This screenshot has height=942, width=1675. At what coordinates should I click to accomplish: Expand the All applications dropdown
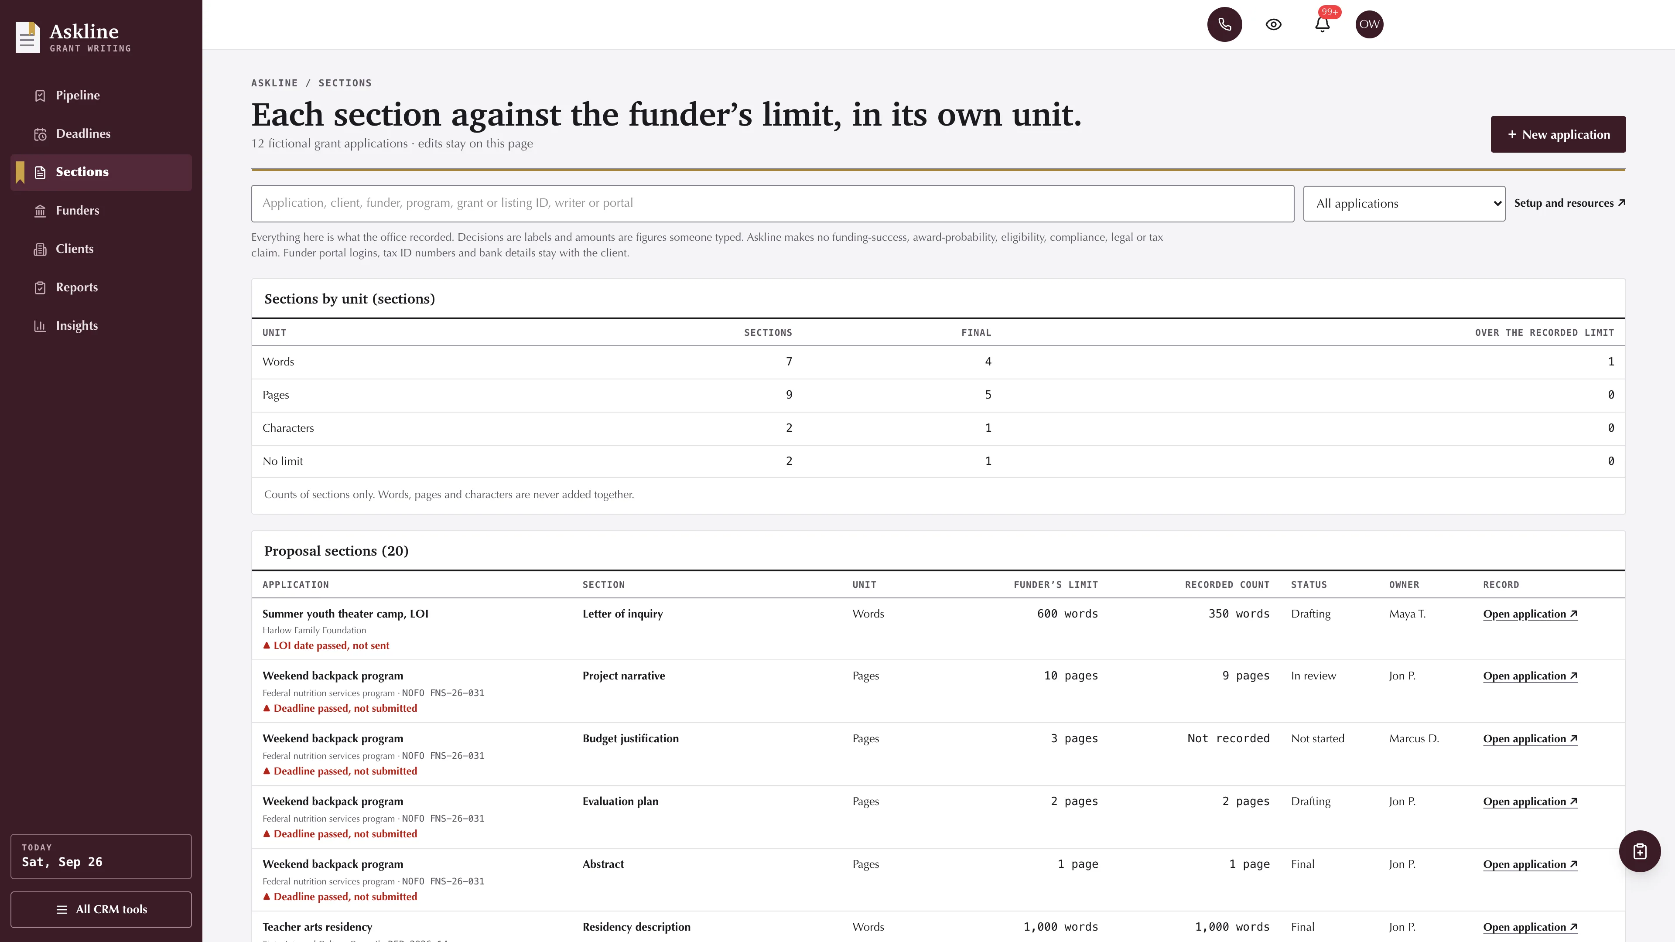(x=1404, y=204)
